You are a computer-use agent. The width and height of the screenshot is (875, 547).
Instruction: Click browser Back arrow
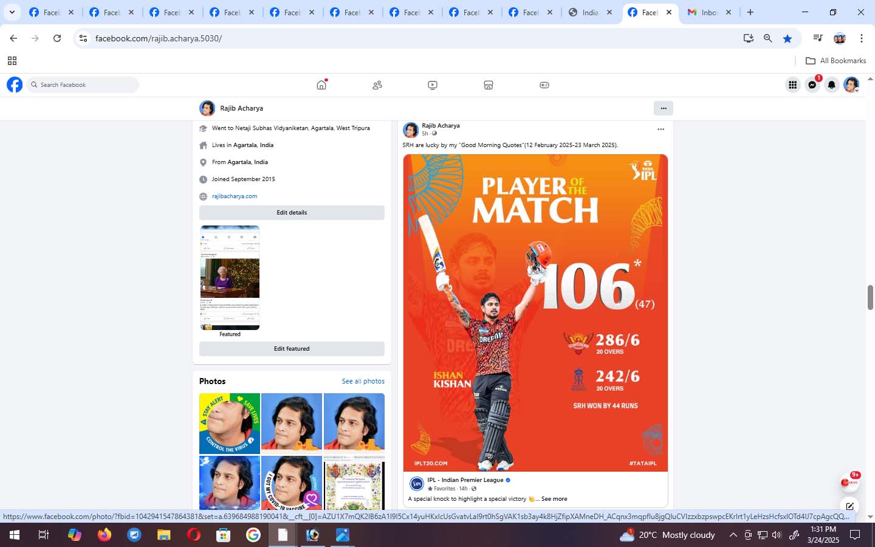tap(13, 38)
